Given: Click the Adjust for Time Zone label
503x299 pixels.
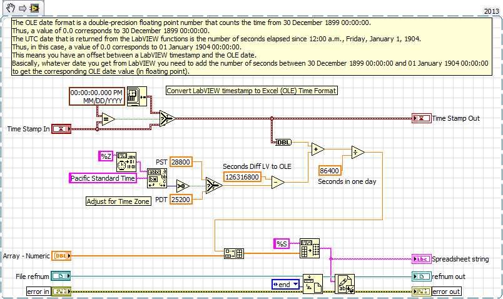Looking at the screenshot, I should [x=118, y=201].
